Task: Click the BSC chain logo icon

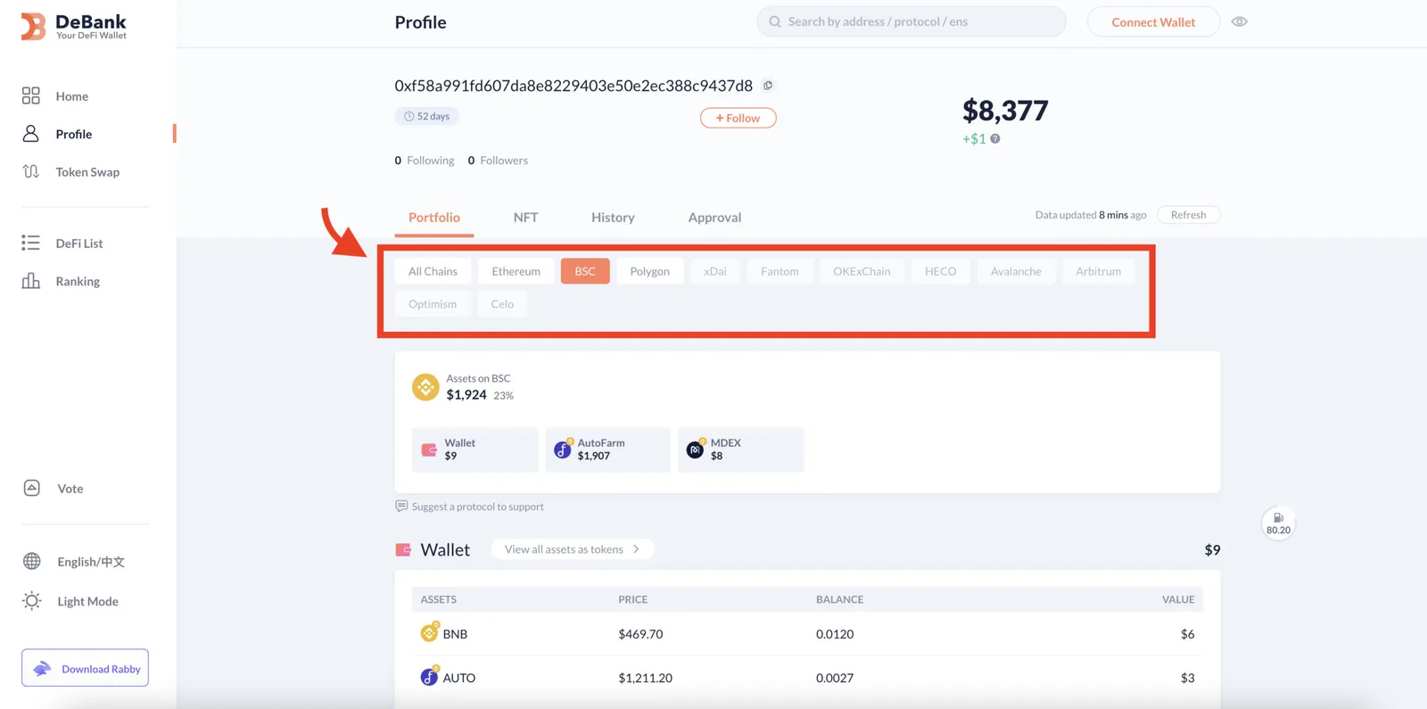Action: pyautogui.click(x=425, y=387)
